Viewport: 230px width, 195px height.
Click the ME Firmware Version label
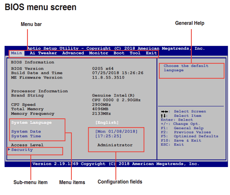tap(37, 77)
